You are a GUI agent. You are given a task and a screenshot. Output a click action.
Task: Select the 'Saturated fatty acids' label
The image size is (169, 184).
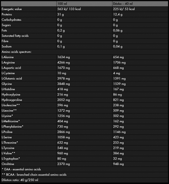pos(15,36)
